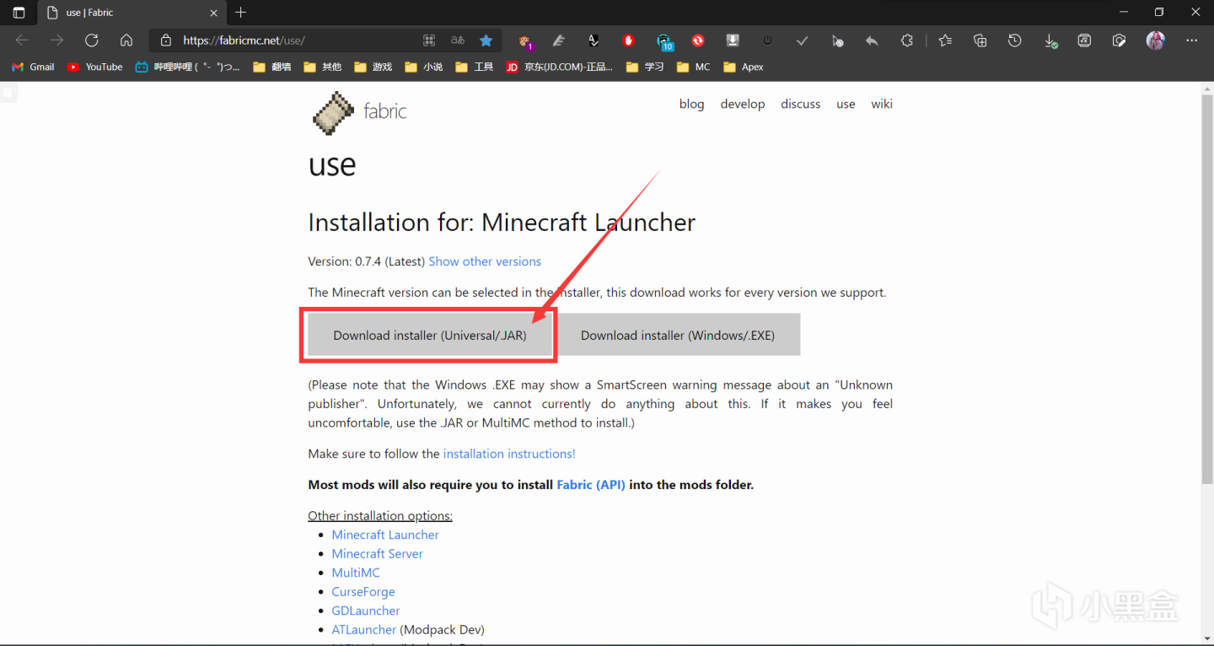
Task: Open the Minecraft Server link
Action: (377, 553)
